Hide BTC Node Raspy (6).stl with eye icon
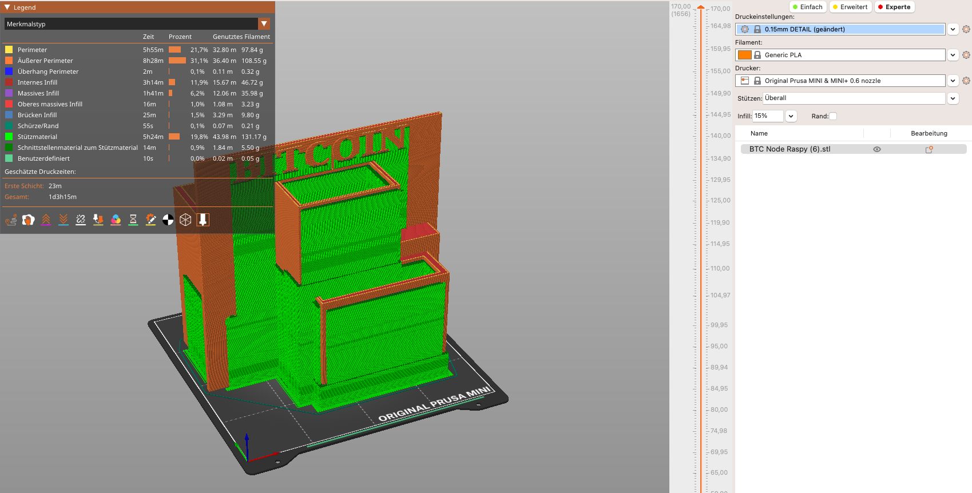The width and height of the screenshot is (972, 493). click(877, 149)
